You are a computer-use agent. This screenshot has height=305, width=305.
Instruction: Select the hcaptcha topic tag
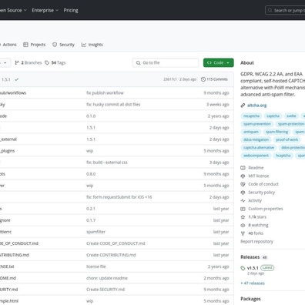[283, 156]
